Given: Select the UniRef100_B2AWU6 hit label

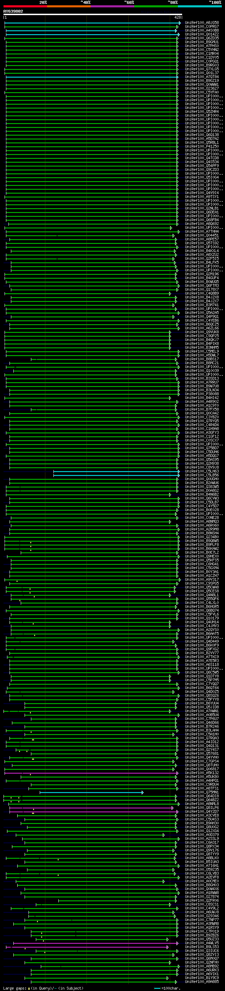Looking at the screenshot, I should pos(202,483).
